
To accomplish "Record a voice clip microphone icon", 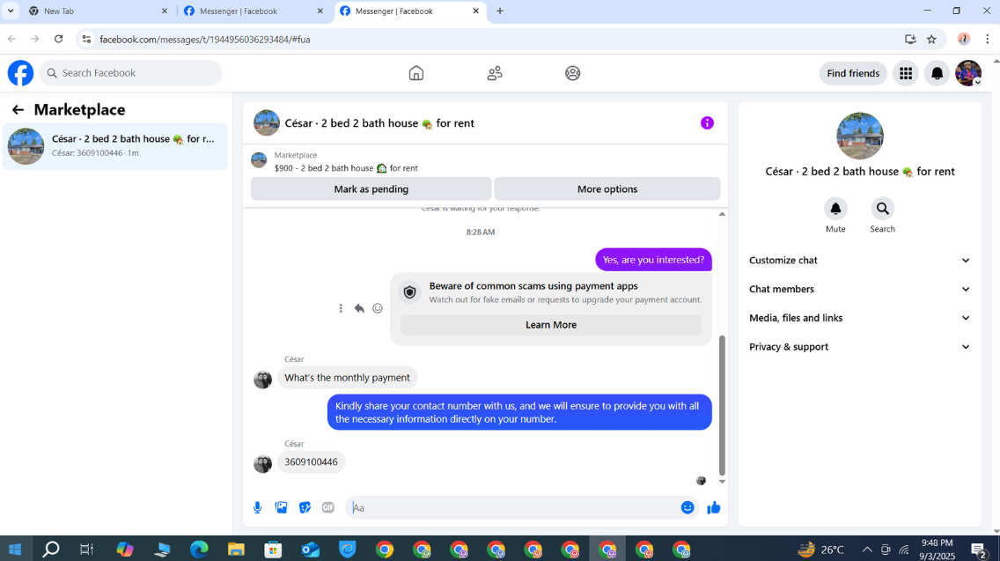I will (257, 507).
